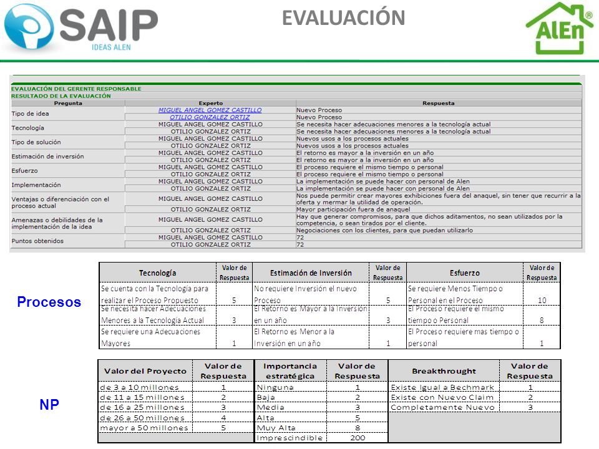Click the blue Procesos label
Screen dimensions: 599x449
coord(49,302)
